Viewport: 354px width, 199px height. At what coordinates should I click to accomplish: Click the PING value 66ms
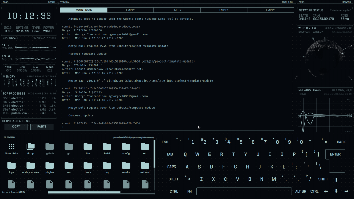point(345,19)
